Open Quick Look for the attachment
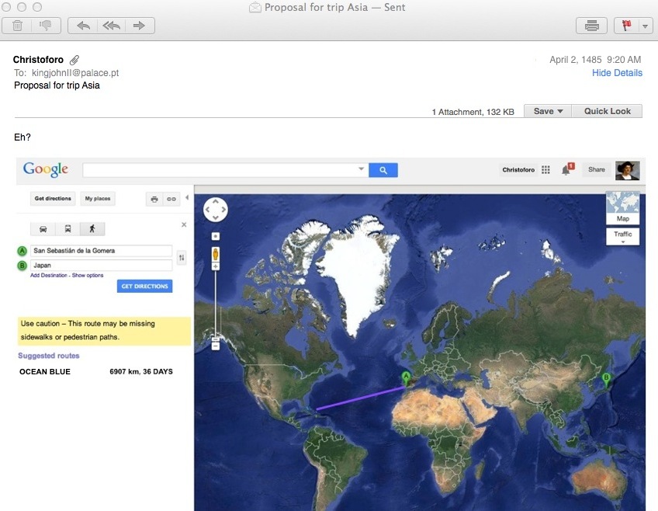This screenshot has width=658, height=511. coord(608,111)
